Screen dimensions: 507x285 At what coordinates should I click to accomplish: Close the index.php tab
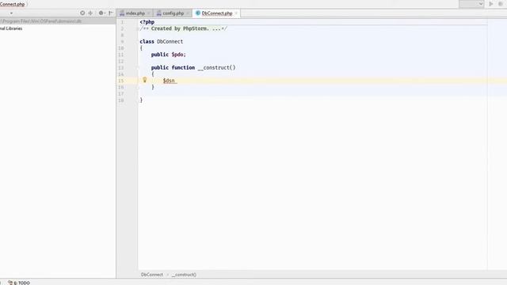tap(148, 13)
